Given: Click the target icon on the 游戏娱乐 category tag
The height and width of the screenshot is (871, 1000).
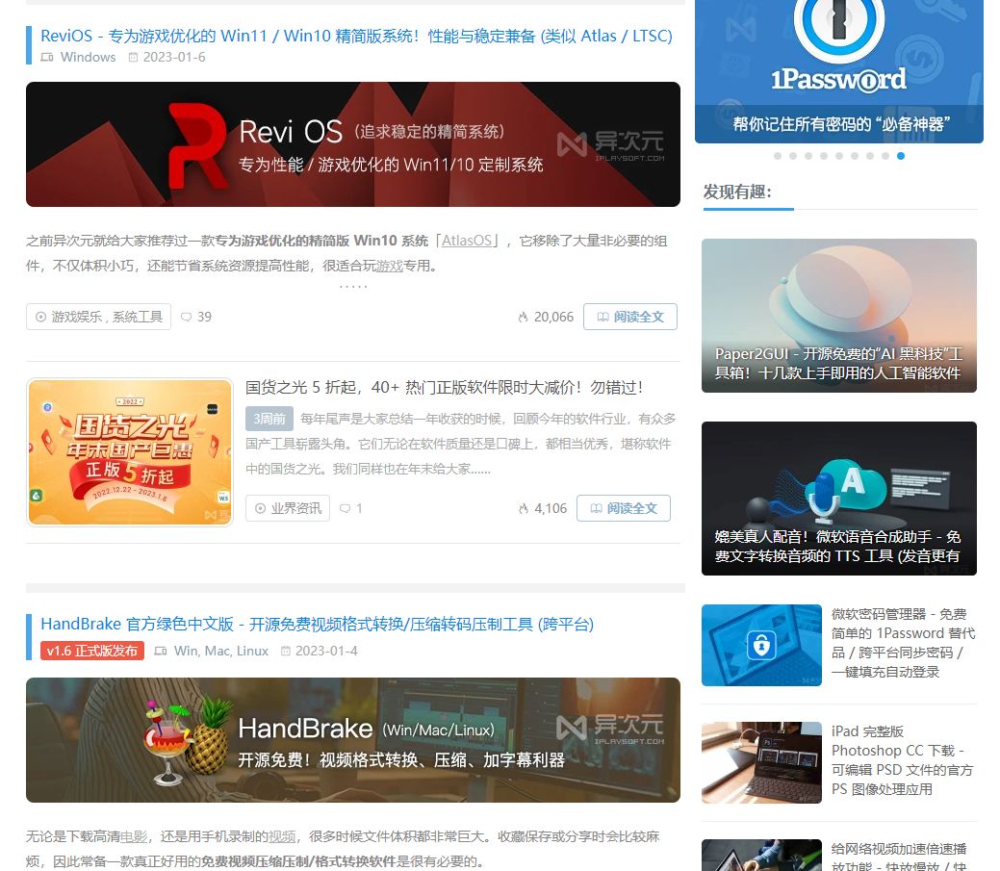Looking at the screenshot, I should [39, 317].
